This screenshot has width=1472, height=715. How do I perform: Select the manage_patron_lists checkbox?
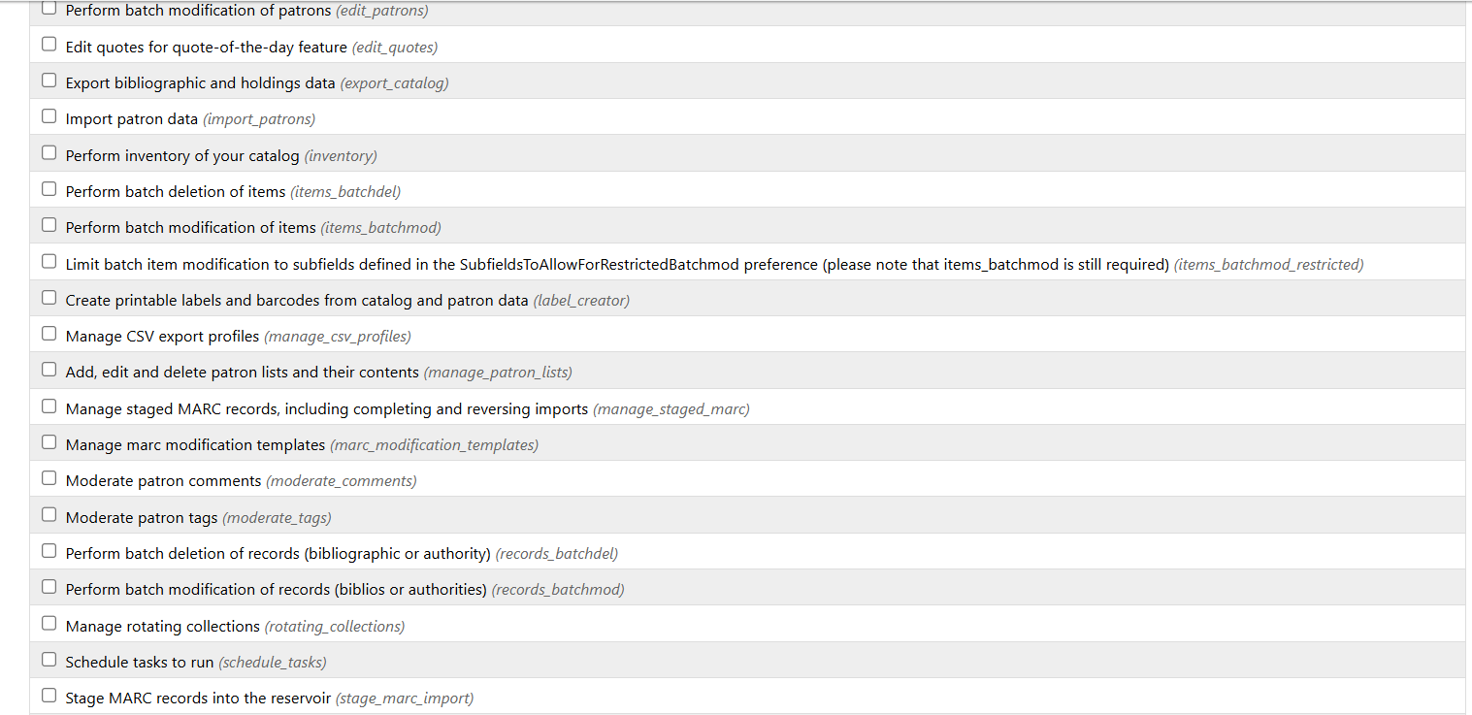point(49,370)
